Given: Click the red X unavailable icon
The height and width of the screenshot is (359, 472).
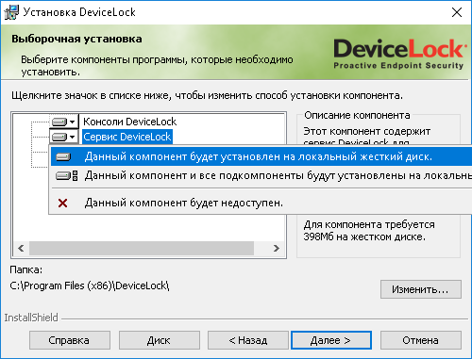Looking at the screenshot, I should pyautogui.click(x=63, y=203).
